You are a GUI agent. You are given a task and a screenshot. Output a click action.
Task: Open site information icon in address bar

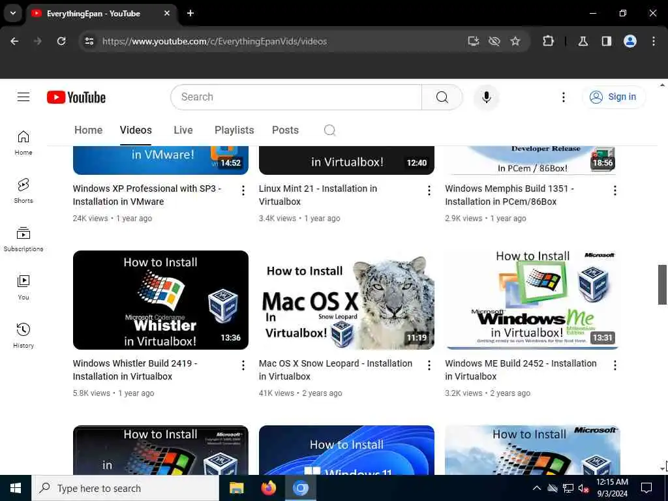(89, 41)
